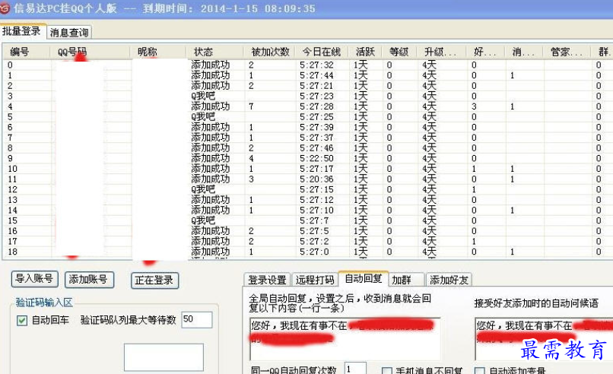Sort by the QQ号码 column header
The width and height of the screenshot is (613, 374).
tap(90, 52)
